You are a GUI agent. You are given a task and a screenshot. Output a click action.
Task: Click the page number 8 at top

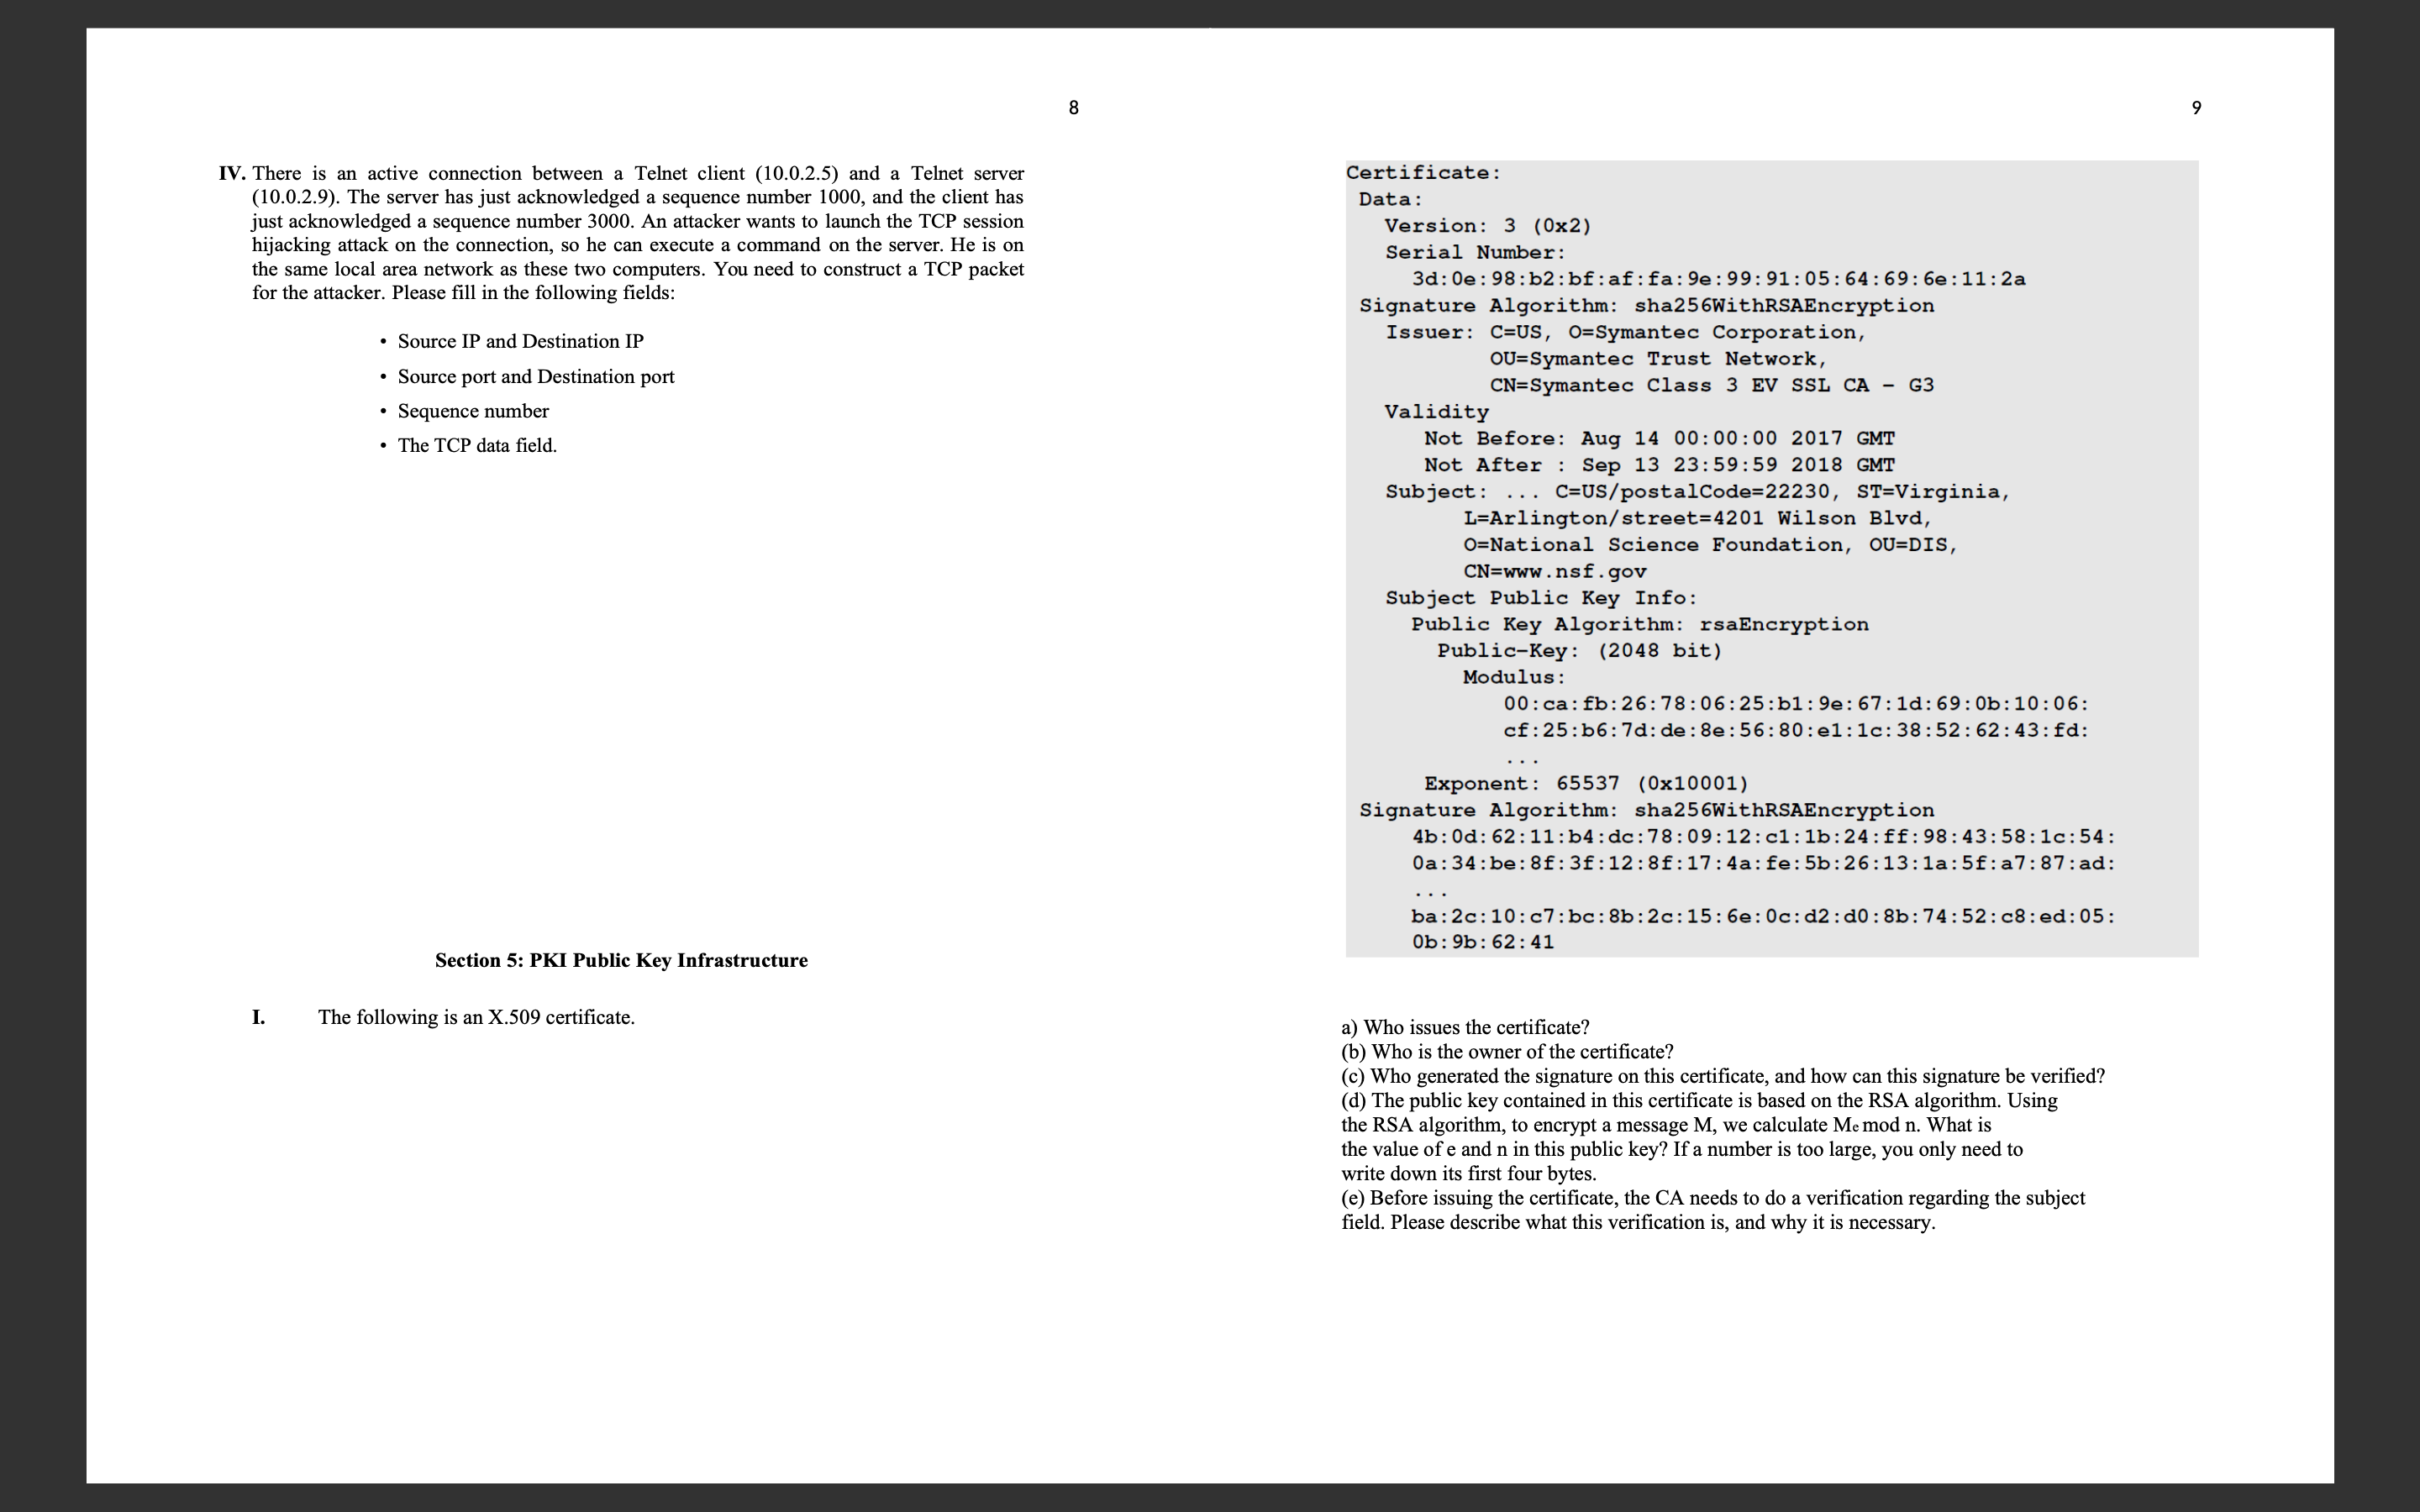tap(1074, 108)
